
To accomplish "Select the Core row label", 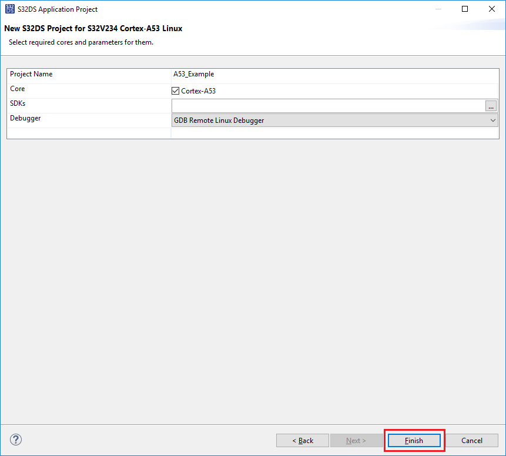I will click(x=18, y=89).
